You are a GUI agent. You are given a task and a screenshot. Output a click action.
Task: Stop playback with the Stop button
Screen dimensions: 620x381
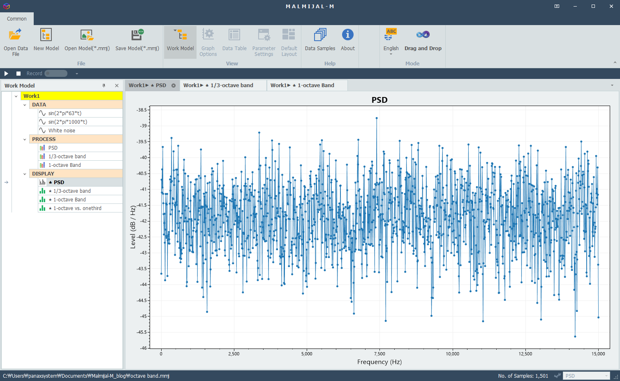[19, 73]
